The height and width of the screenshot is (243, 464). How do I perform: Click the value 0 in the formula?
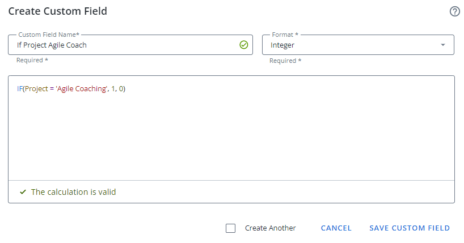point(121,89)
